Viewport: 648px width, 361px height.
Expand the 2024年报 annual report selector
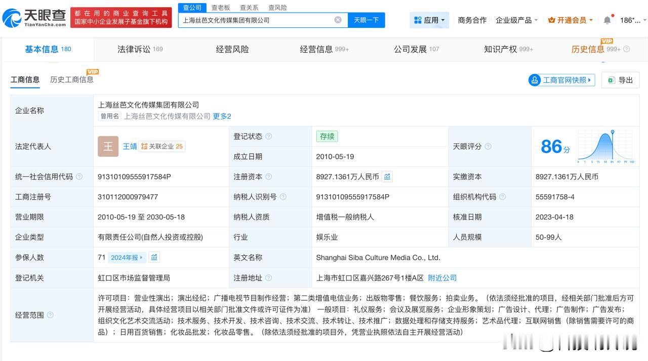click(127, 257)
